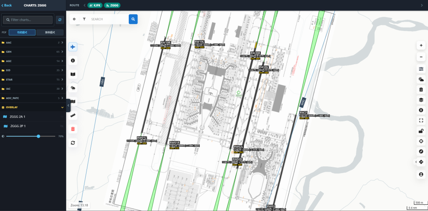
Task: Click the diamond directions arrow icon
Action: click(x=421, y=162)
